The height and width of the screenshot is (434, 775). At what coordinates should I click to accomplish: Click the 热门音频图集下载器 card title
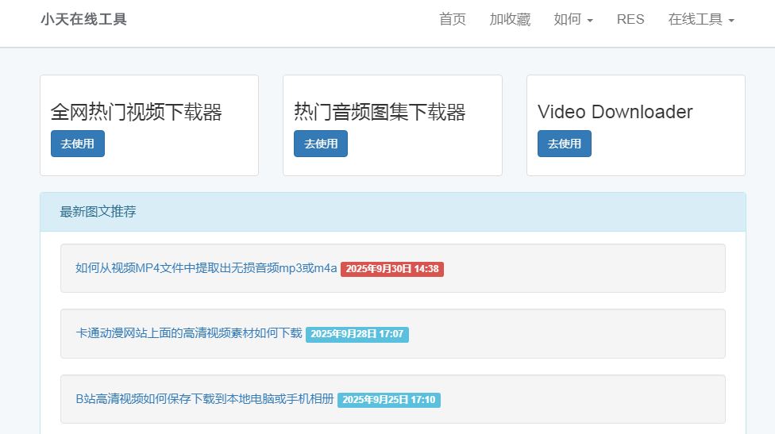coord(380,112)
